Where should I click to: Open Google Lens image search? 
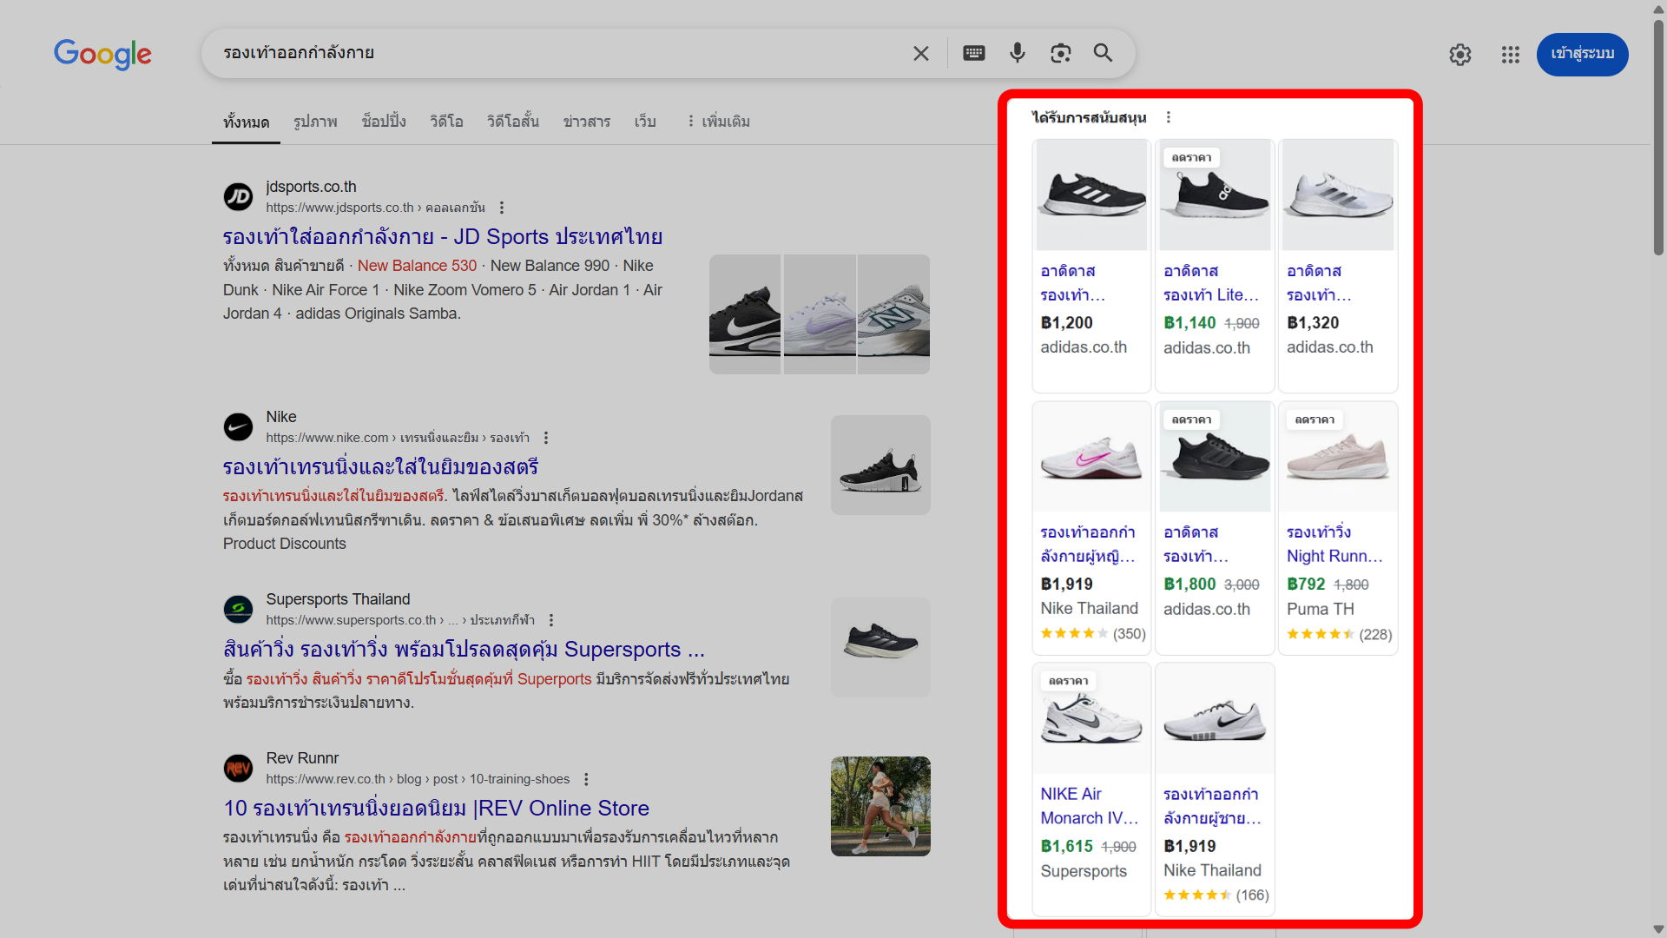(1060, 53)
